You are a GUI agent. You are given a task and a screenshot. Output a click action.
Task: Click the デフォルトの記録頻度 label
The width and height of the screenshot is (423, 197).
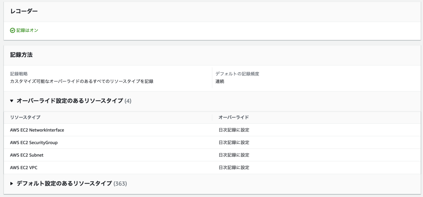(x=237, y=74)
